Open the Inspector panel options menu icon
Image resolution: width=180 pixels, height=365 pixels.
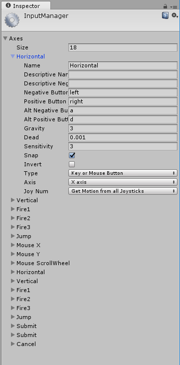point(174,7)
